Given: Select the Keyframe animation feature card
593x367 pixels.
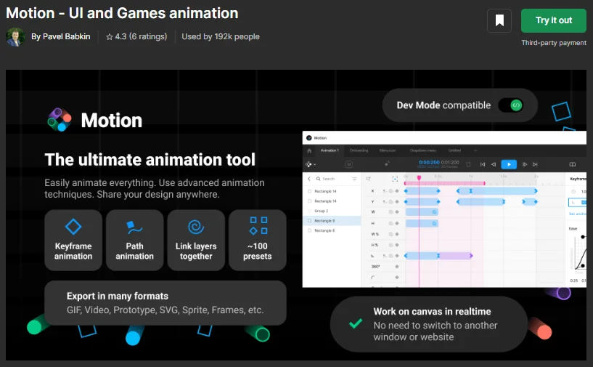Looking at the screenshot, I should click(73, 240).
